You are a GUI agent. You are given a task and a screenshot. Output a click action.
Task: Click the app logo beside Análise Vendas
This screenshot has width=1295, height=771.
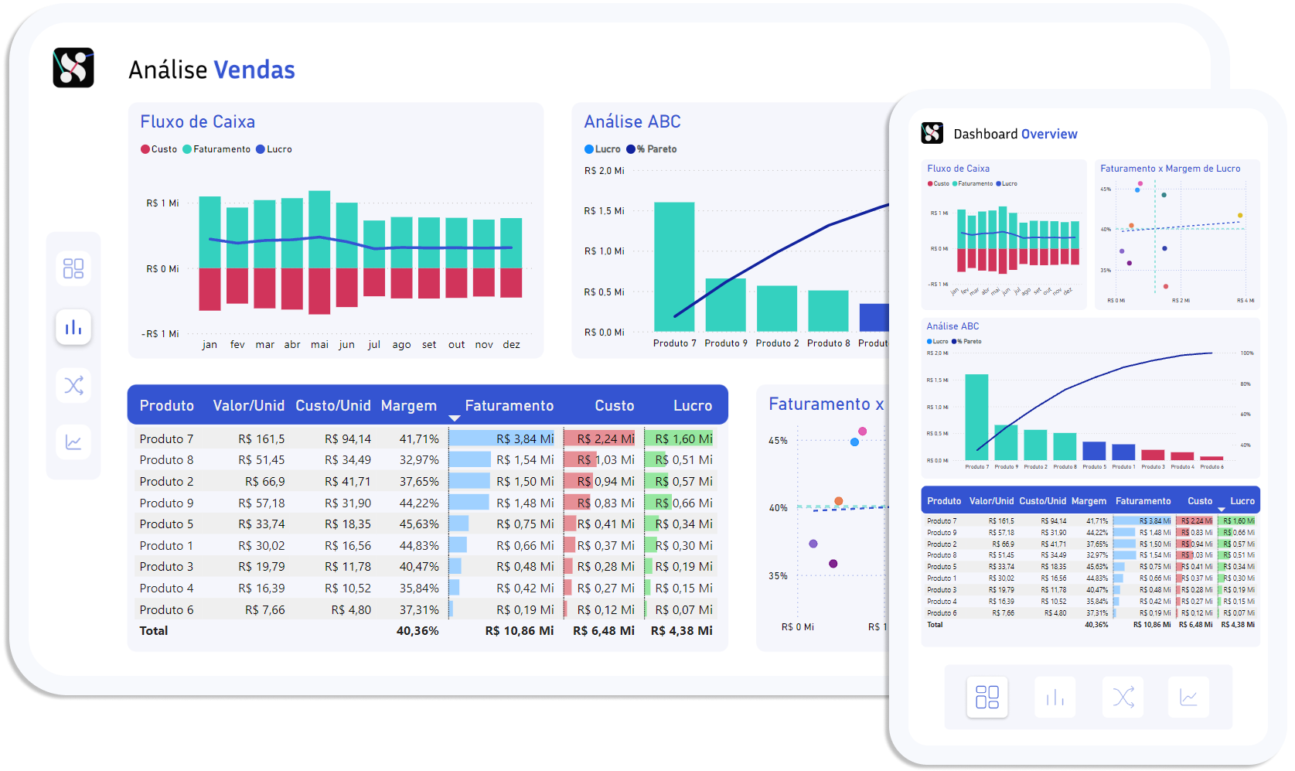(73, 68)
